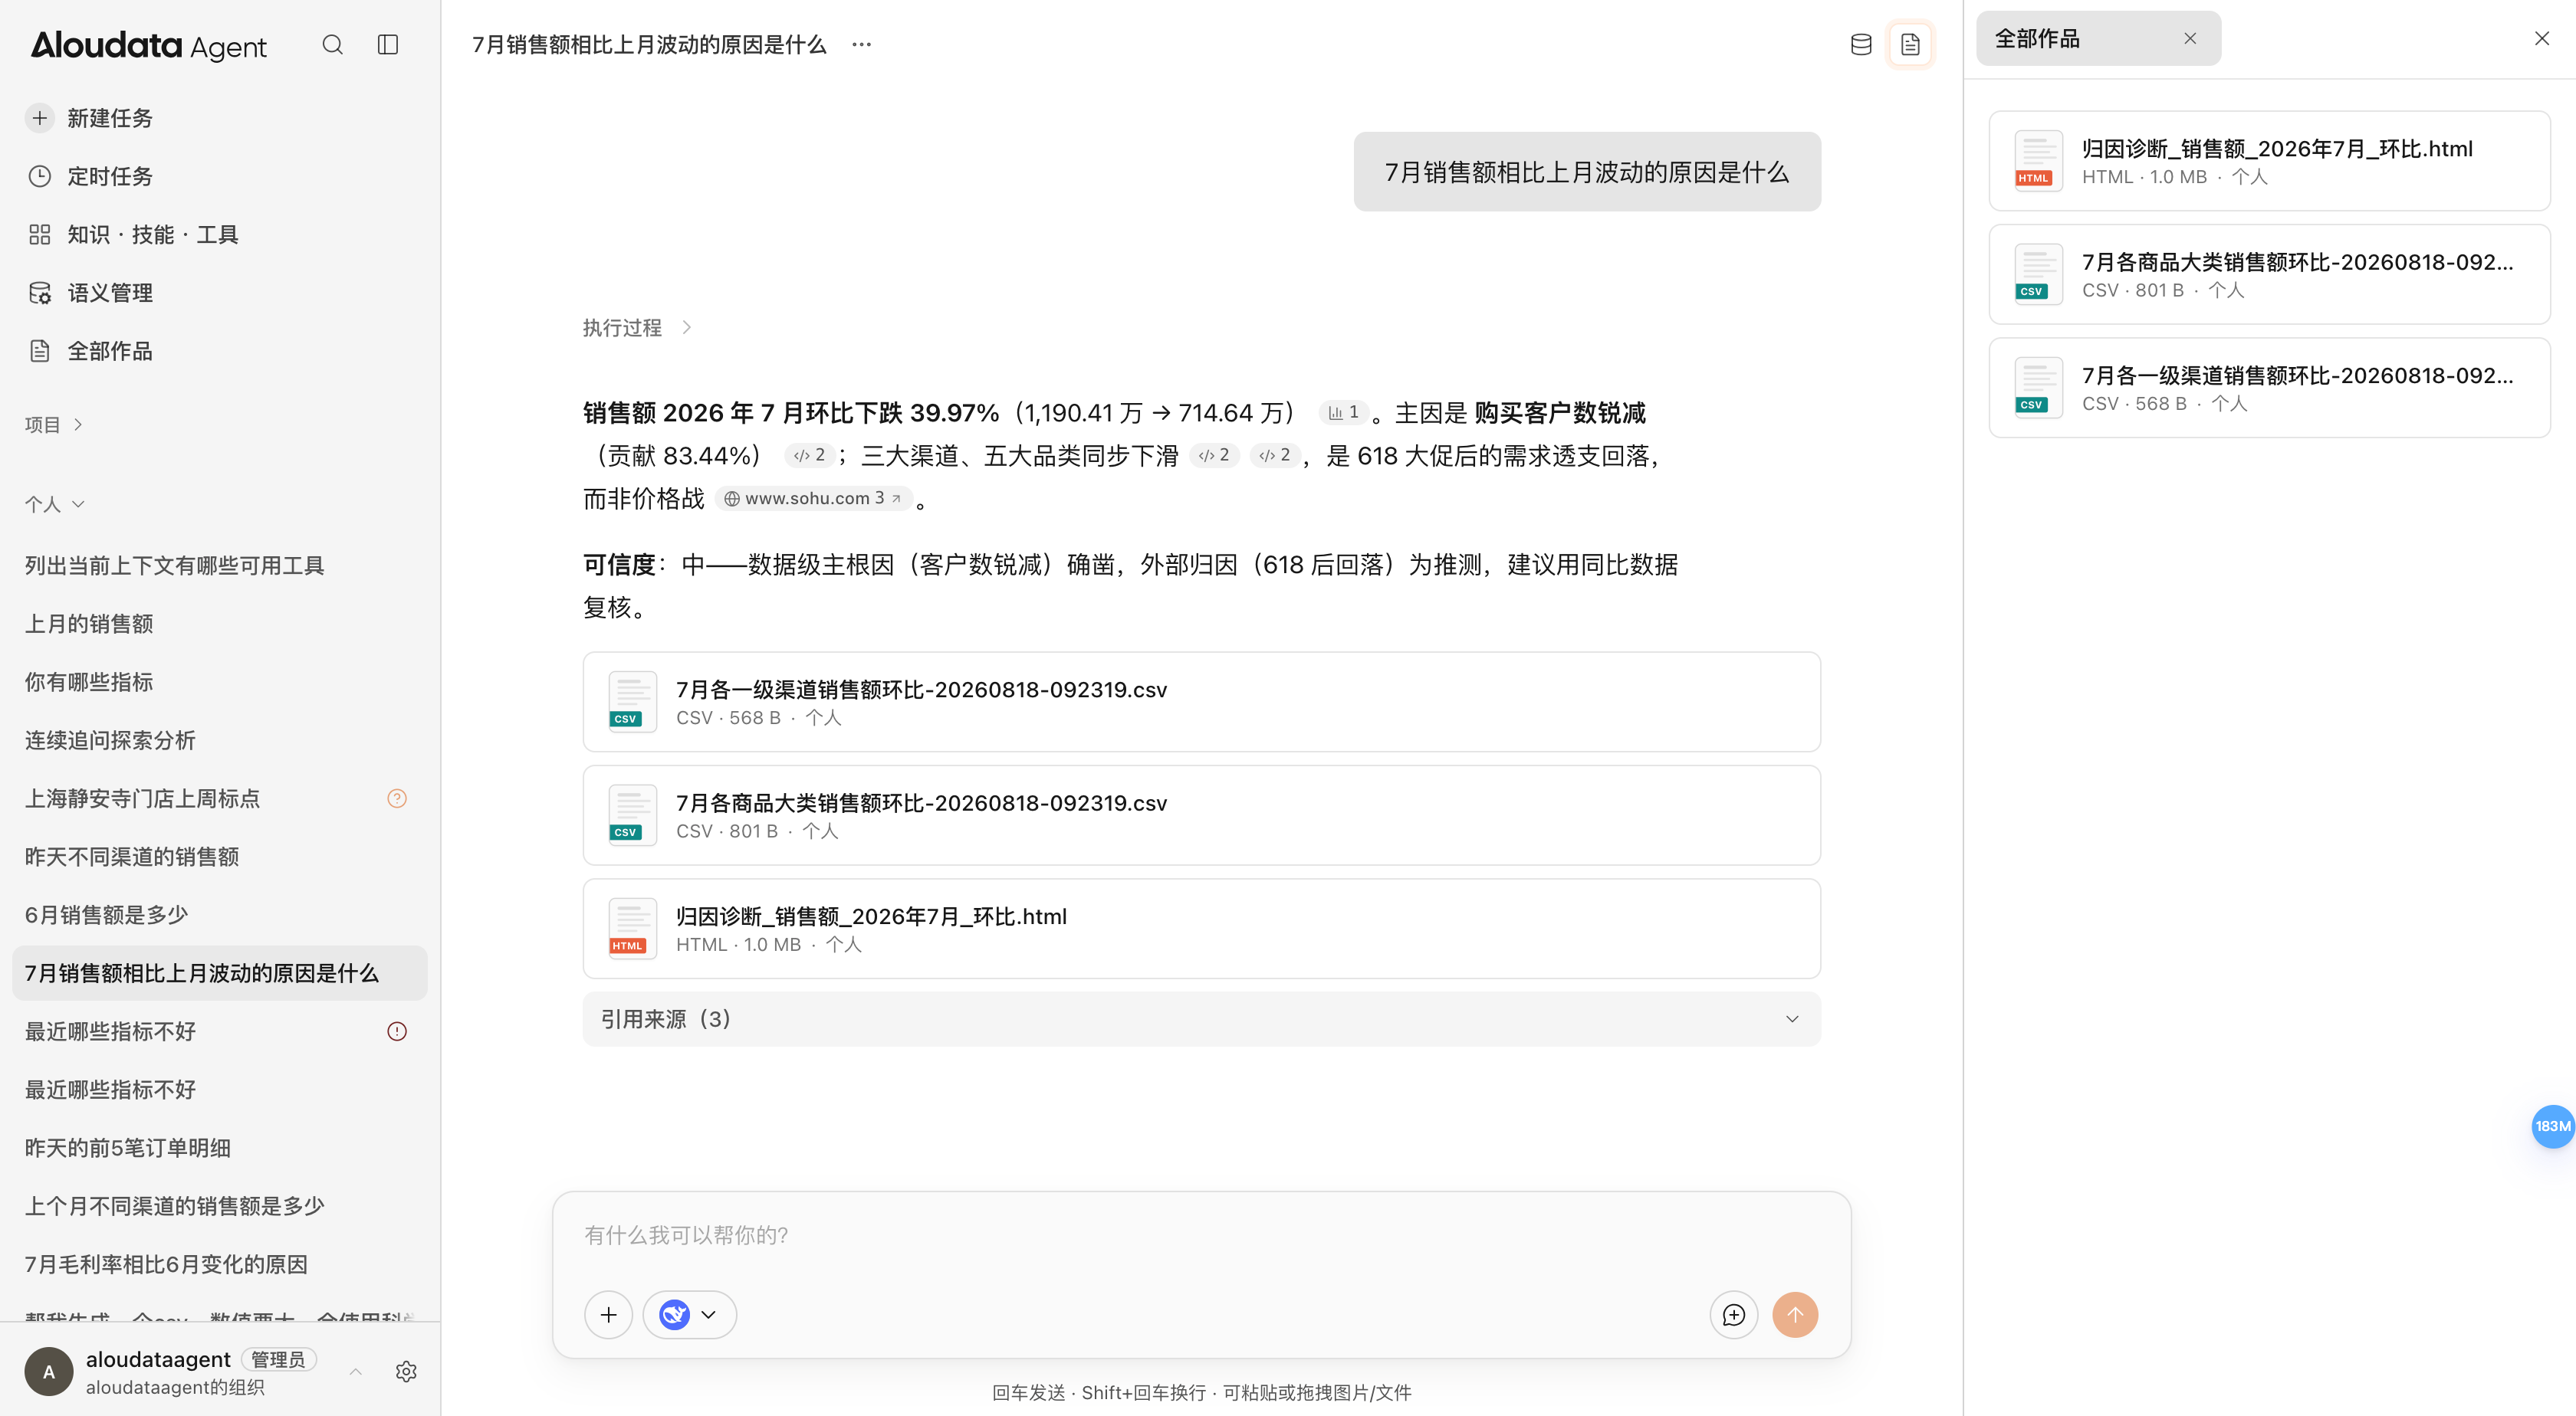Viewport: 2576px width, 1416px height.
Task: Click the blue 183M floating badge
Action: [x=2553, y=1126]
